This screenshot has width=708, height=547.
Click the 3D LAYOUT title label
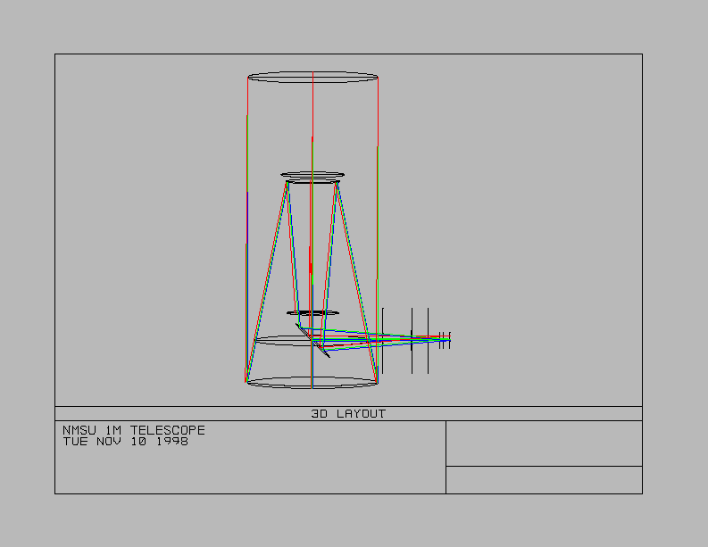348,414
